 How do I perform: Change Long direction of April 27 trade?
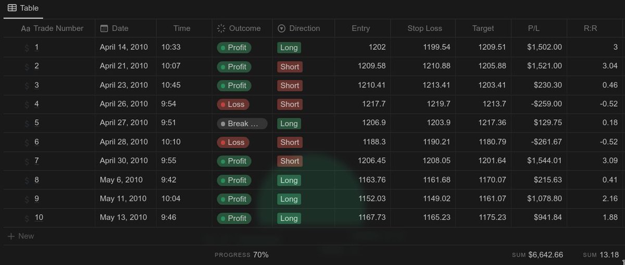[289, 123]
